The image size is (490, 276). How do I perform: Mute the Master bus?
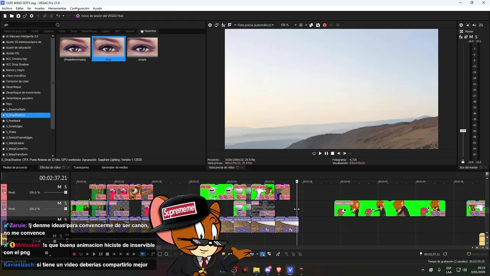tap(471, 37)
